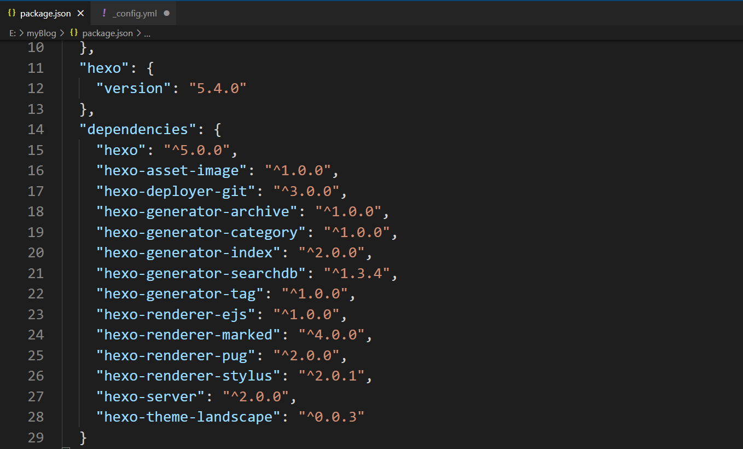This screenshot has height=449, width=743.
Task: Click line number 11 in the gutter
Action: (x=35, y=68)
